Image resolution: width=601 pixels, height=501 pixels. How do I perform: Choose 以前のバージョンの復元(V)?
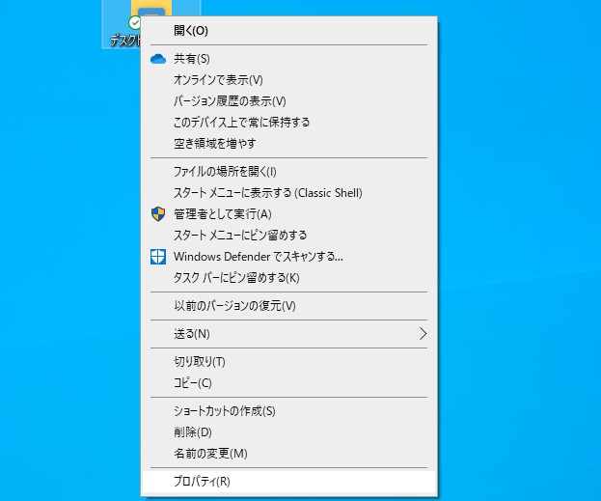click(x=234, y=306)
